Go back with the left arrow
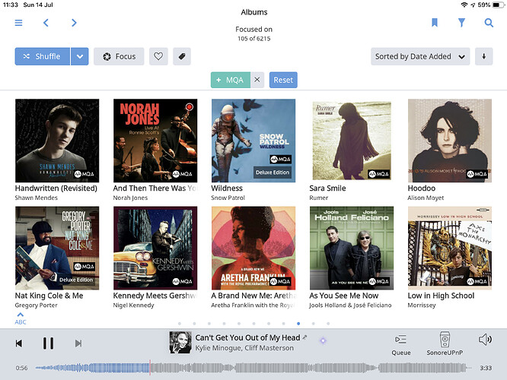This screenshot has width=507, height=380. [46, 23]
